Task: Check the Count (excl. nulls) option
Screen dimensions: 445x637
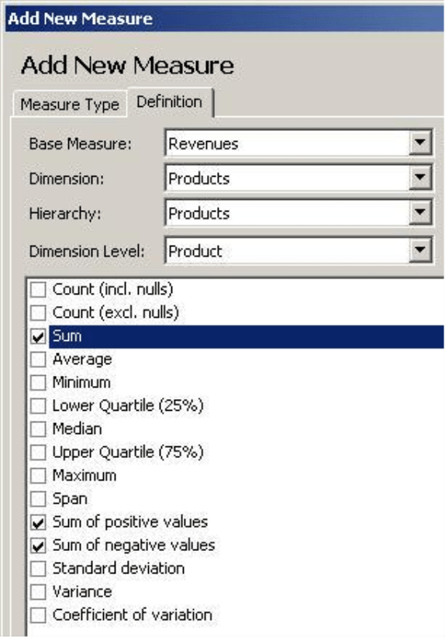Action: 38,313
